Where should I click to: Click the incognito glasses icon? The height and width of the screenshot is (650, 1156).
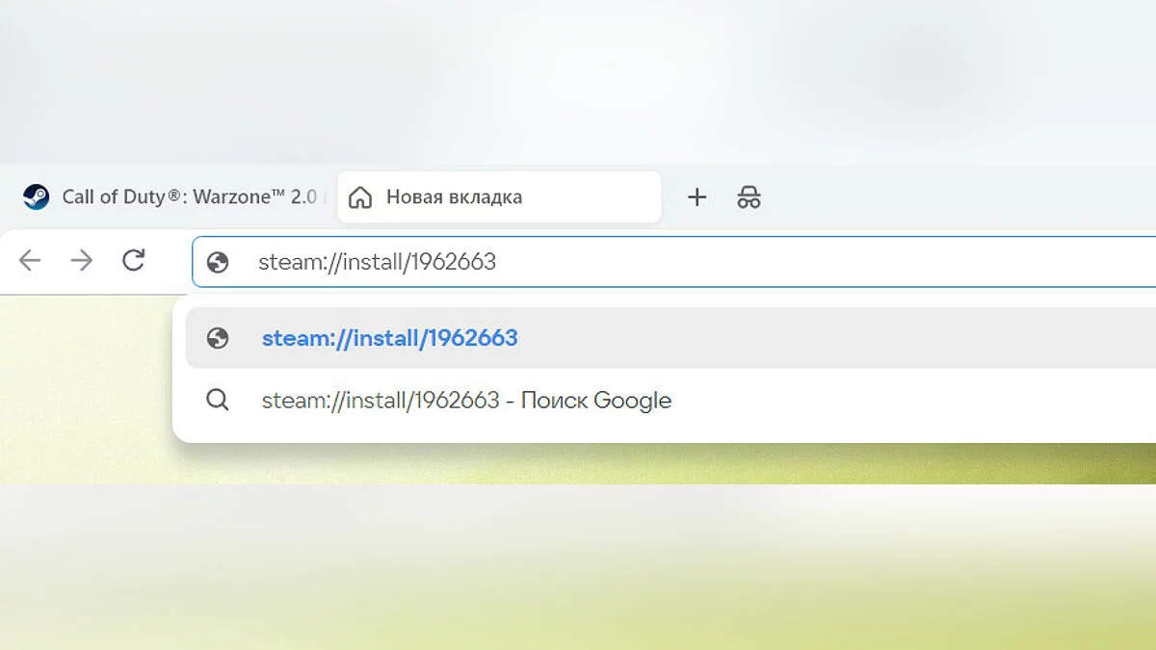[x=749, y=197]
